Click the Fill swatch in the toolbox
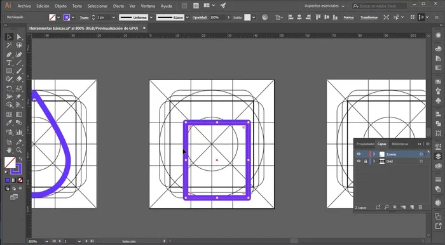Viewport: 445px width, 245px height. [10, 162]
